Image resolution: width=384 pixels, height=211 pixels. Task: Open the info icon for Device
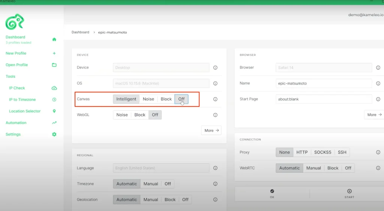tap(215, 68)
